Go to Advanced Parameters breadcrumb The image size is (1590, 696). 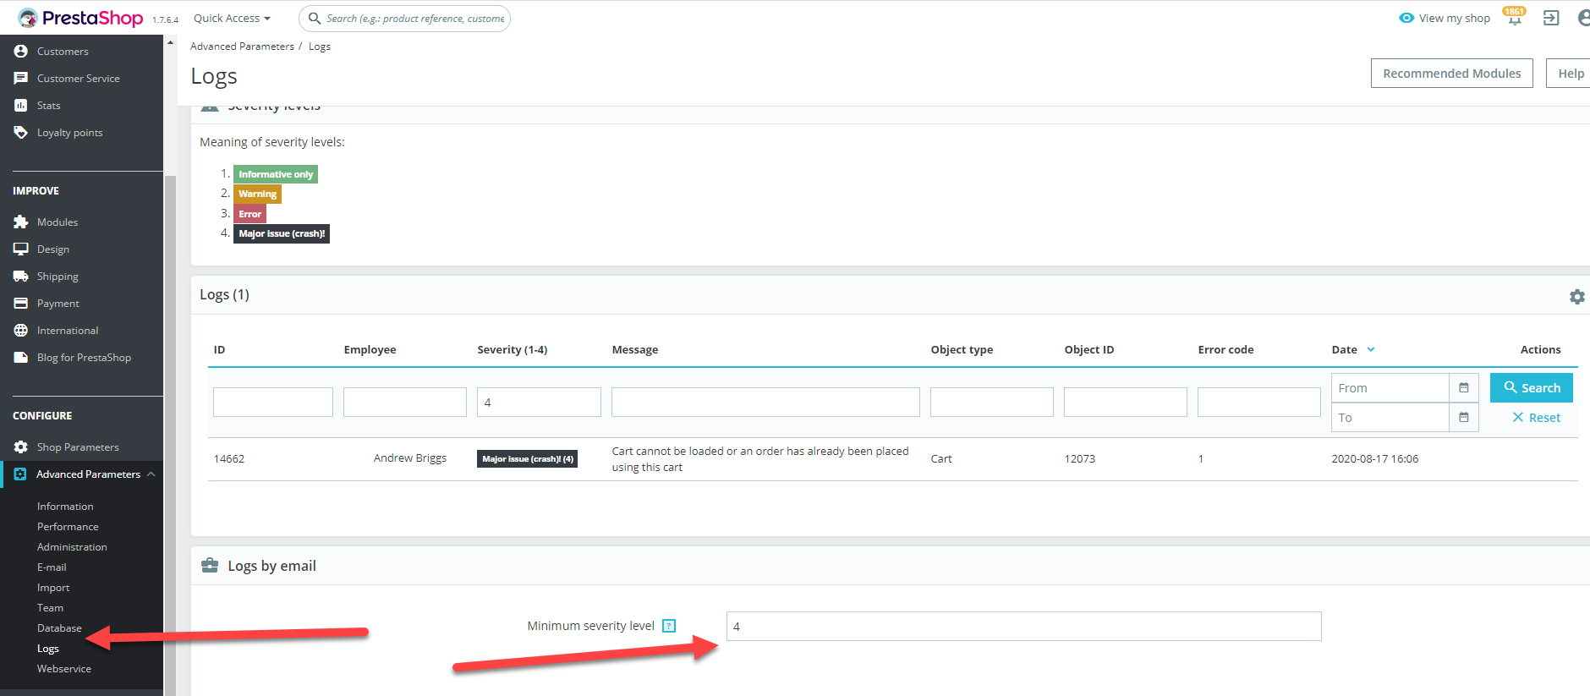pyautogui.click(x=242, y=47)
